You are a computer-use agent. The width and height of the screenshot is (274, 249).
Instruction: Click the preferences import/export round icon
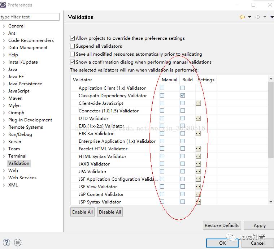tap(18, 242)
